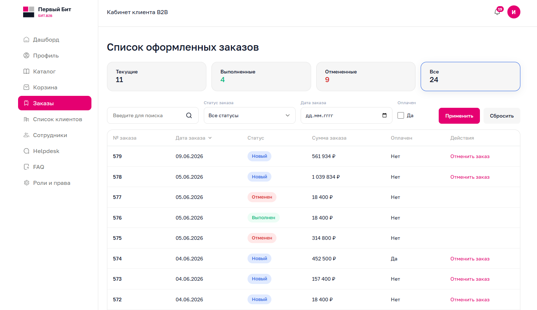
Task: Go to Профиль page
Action: point(55,56)
